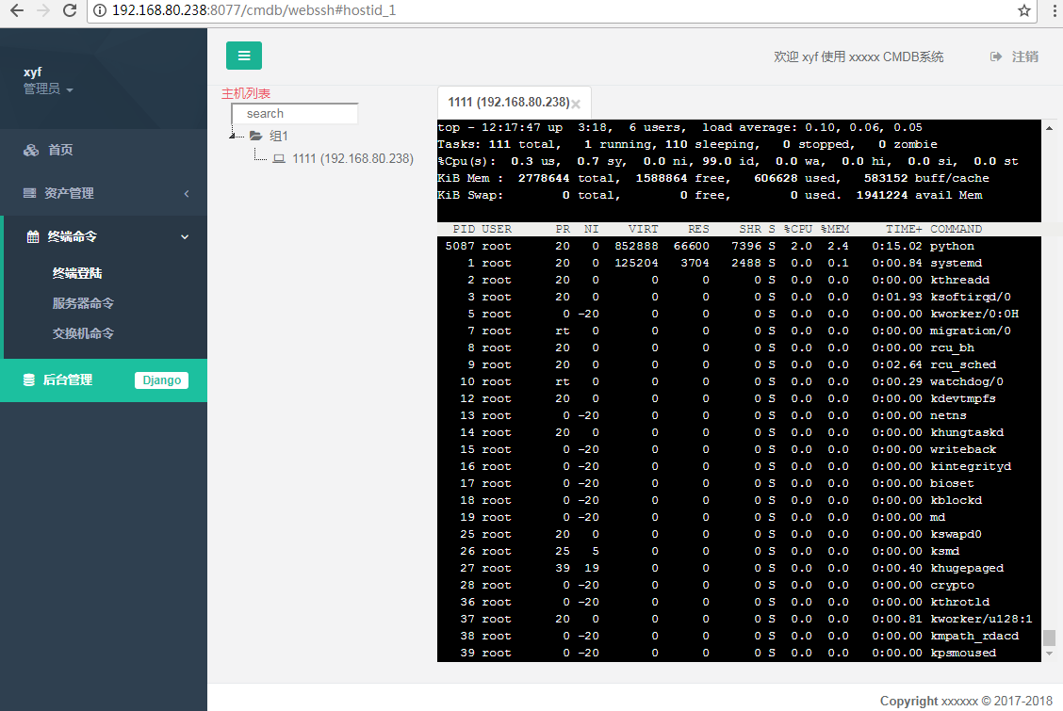The image size is (1063, 711).
Task: Select host 1111 (192.168.80.238) in tree
Action: click(x=352, y=158)
